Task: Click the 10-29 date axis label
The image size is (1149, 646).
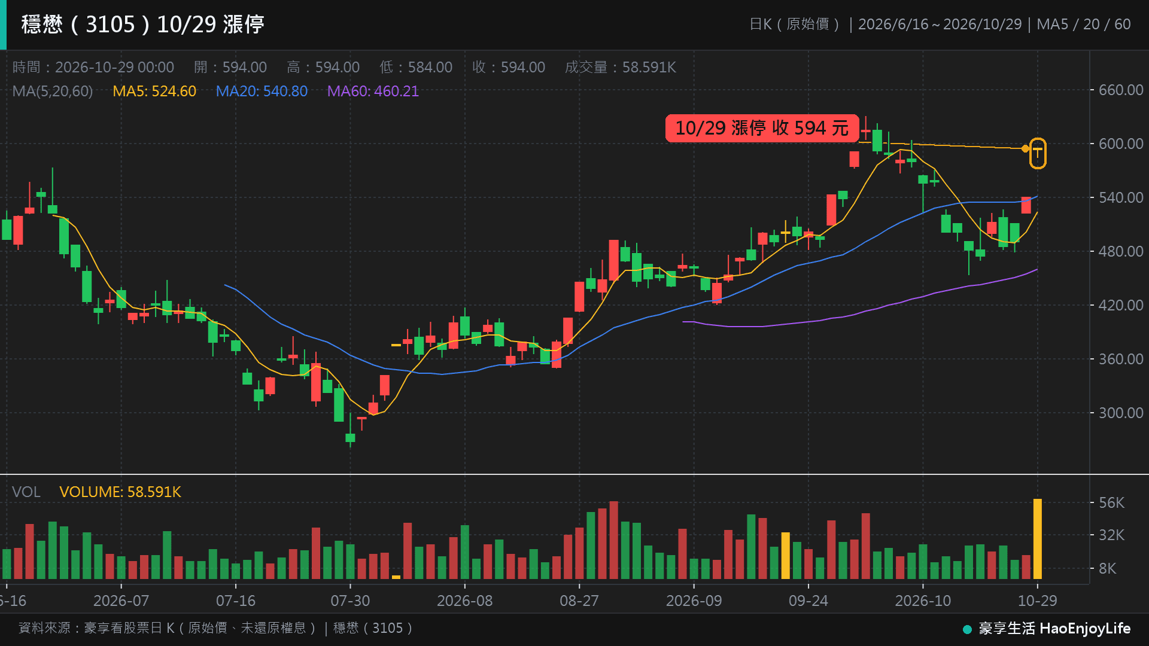Action: point(1038,601)
